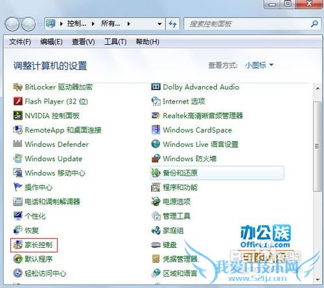Click the BitLocker drive encryption icon
The width and height of the screenshot is (324, 288).
pyautogui.click(x=17, y=87)
